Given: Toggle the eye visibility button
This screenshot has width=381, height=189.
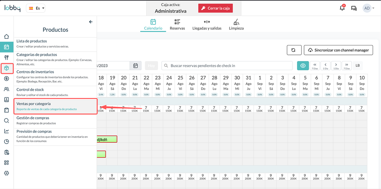Looking at the screenshot, I should click(x=303, y=66).
